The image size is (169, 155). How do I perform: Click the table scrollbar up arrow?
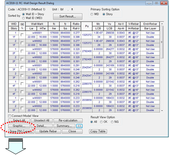(162, 24)
